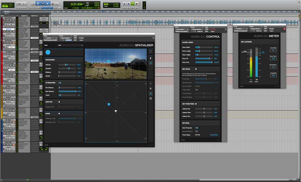Image resolution: width=301 pixels, height=182 pixels.
Task: Open the Input dropdown showing Left
Action: (x=70, y=45)
